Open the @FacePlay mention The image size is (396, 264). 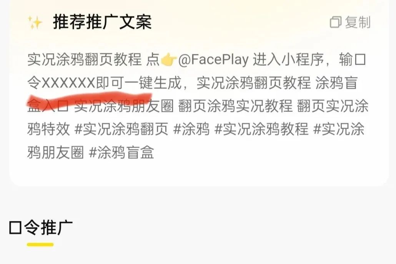(213, 60)
